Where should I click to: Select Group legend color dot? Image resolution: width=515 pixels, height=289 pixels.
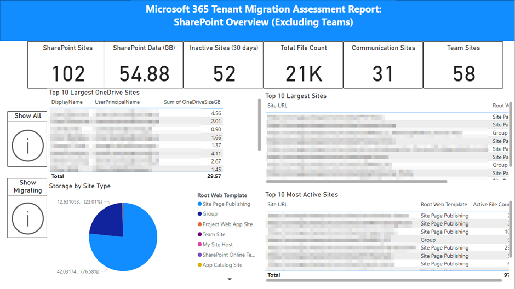199,214
